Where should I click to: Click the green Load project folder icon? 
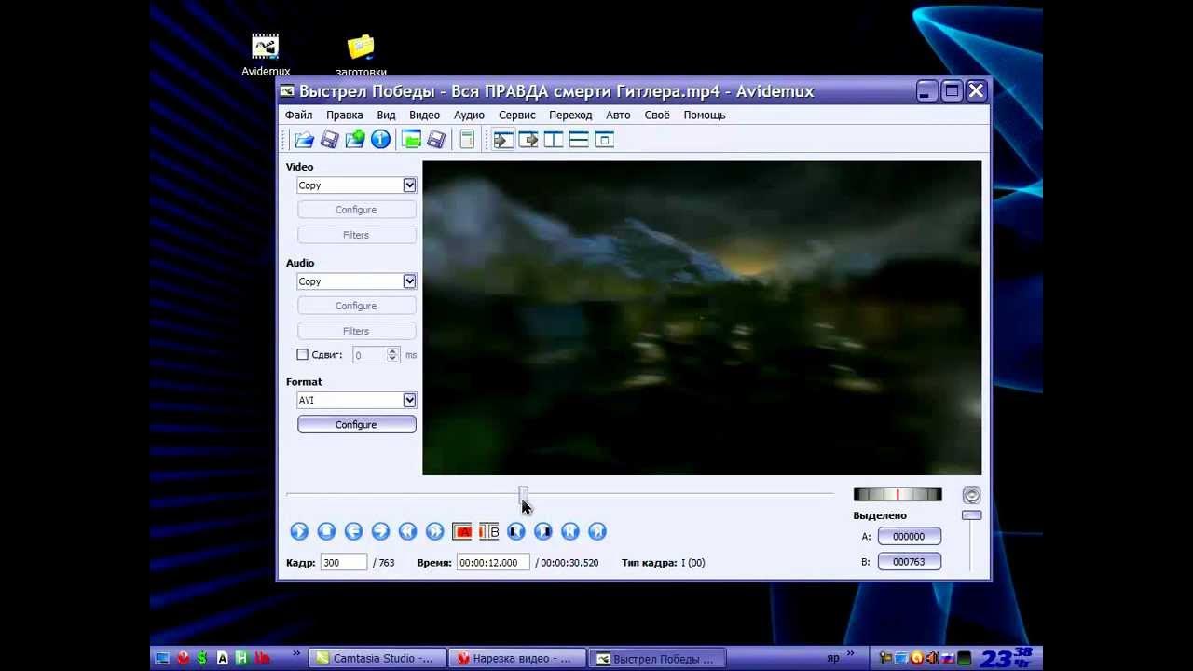411,140
